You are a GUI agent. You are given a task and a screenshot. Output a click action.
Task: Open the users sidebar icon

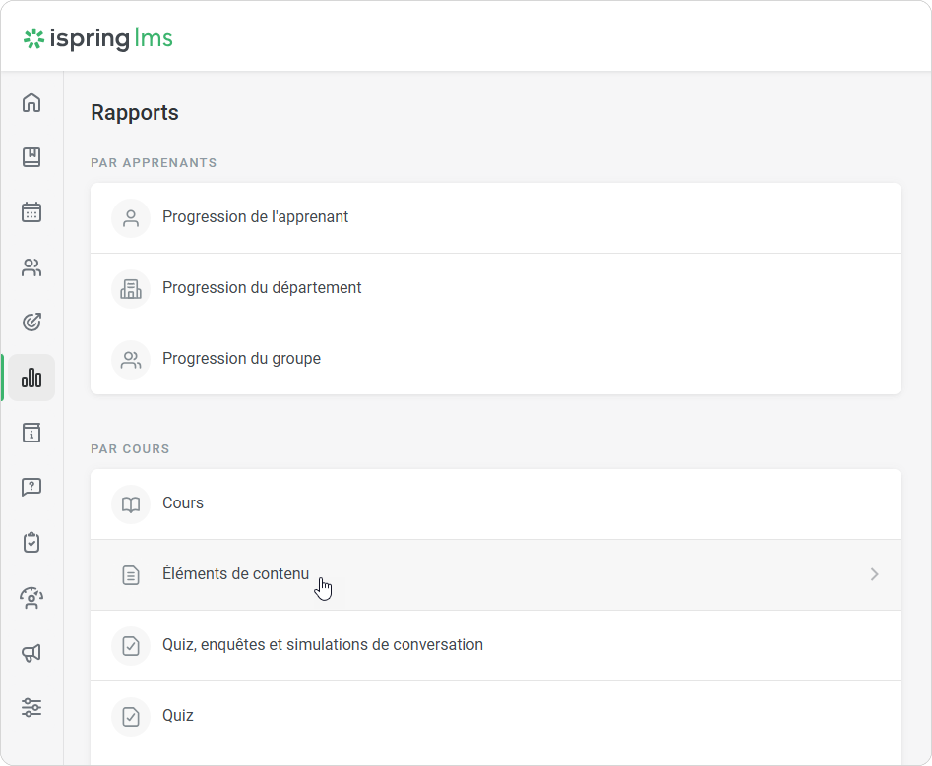[31, 267]
